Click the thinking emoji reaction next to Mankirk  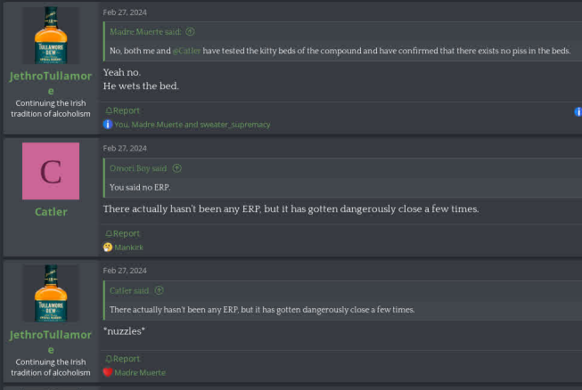[x=108, y=247]
